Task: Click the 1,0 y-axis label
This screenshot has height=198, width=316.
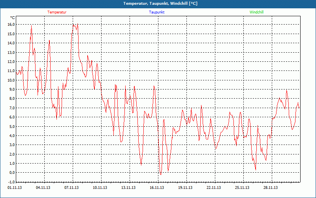Action: pos(12,164)
